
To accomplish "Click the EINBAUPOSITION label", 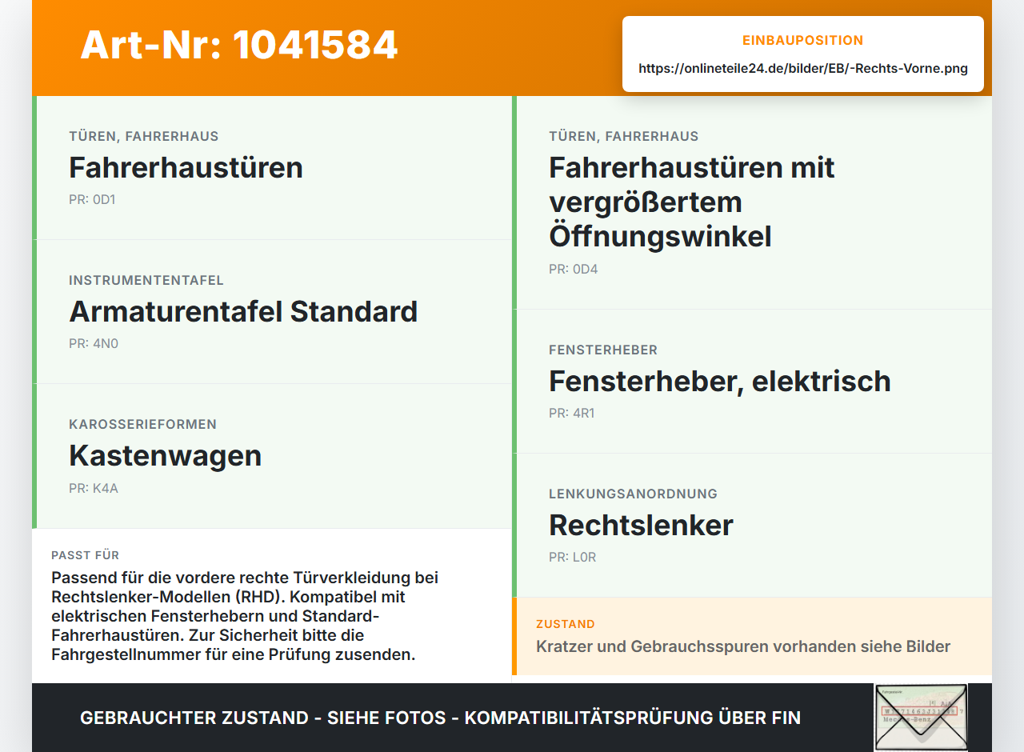I will (x=803, y=40).
